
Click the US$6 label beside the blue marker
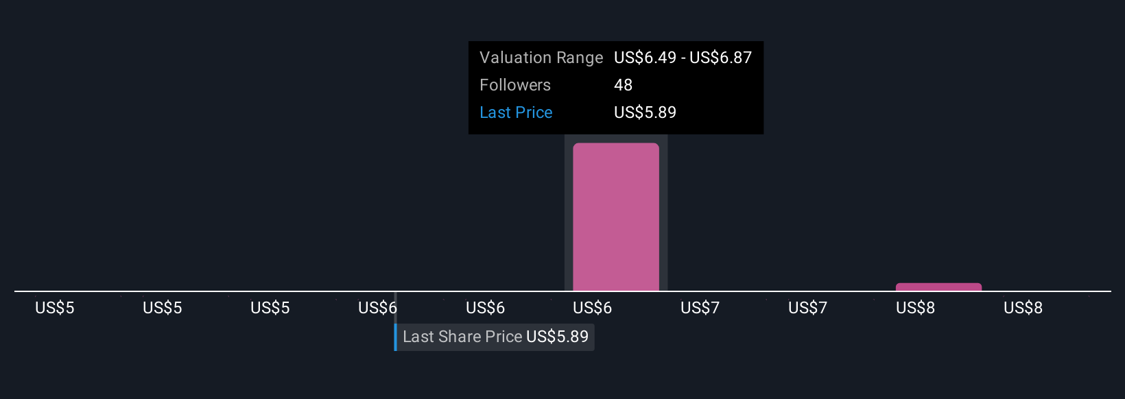tap(377, 308)
